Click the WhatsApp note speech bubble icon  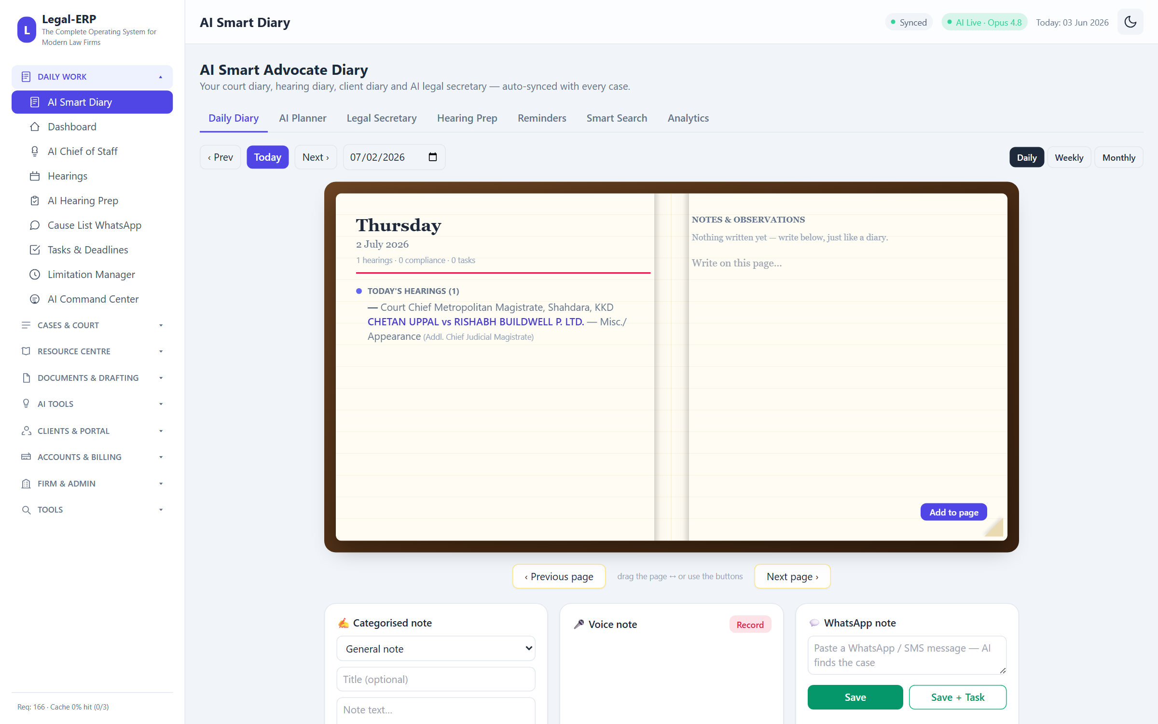814,623
